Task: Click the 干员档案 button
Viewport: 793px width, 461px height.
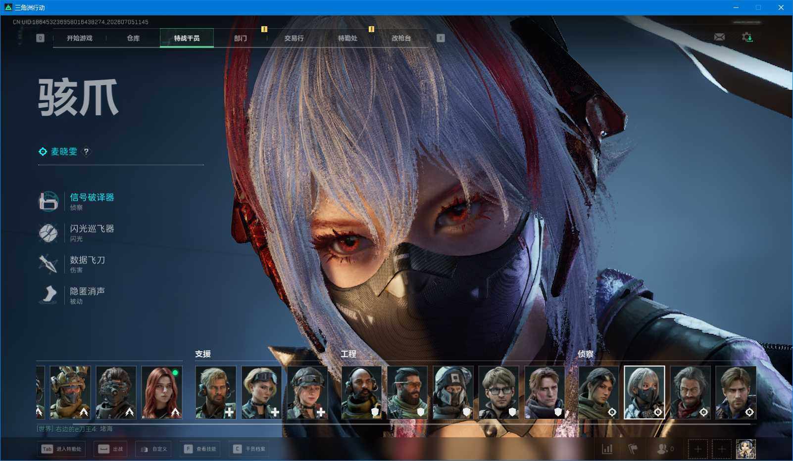Action: click(249, 449)
